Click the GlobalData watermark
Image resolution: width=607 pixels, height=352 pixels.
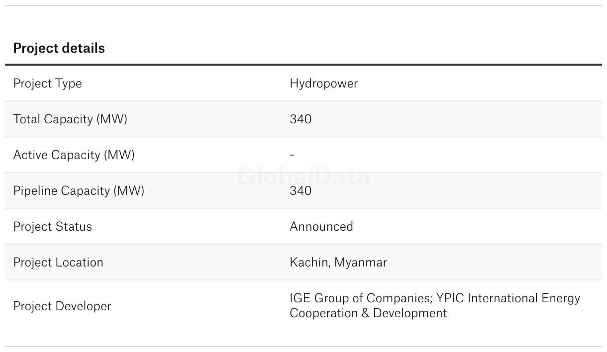pyautogui.click(x=303, y=176)
